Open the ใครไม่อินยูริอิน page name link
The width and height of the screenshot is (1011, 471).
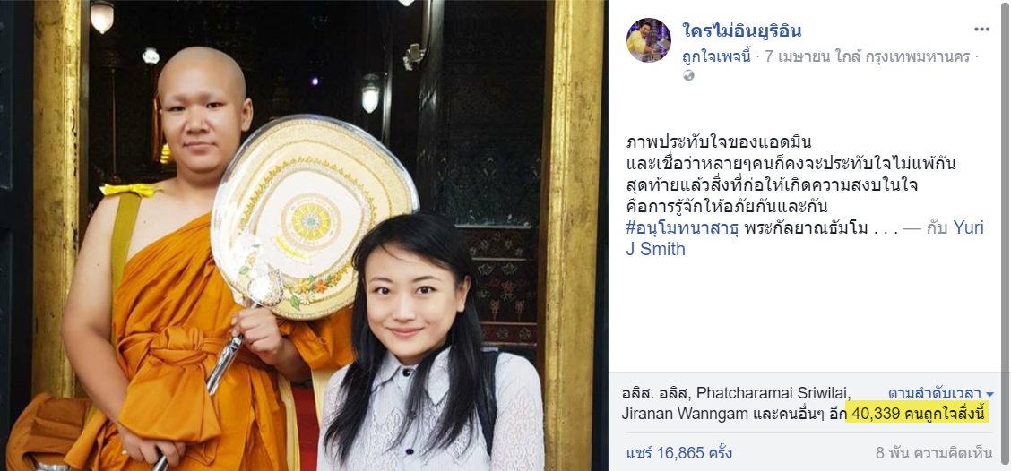click(x=741, y=30)
